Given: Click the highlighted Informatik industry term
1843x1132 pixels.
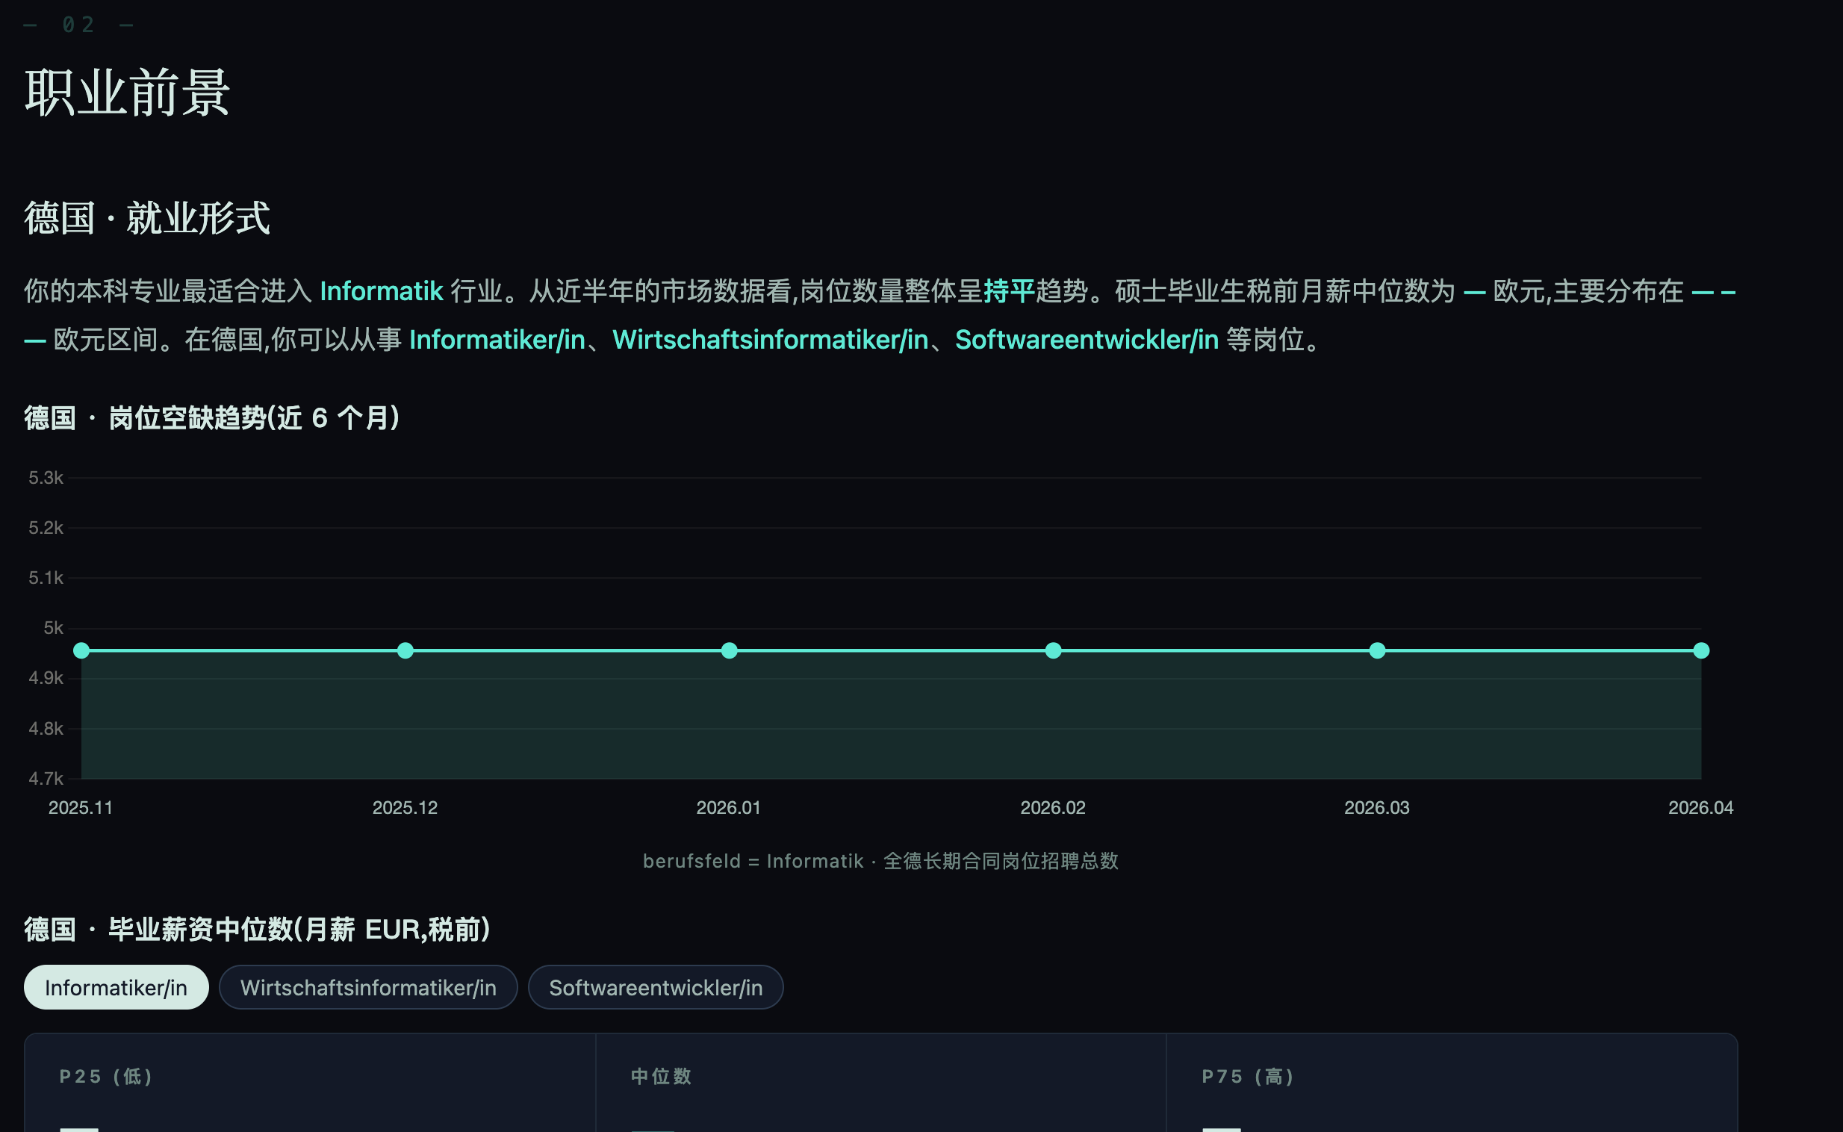Looking at the screenshot, I should pyautogui.click(x=382, y=290).
